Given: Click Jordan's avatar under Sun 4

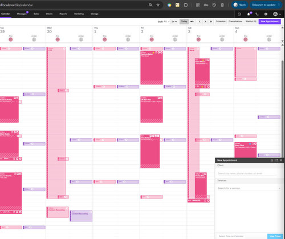Looking at the screenshot, I should pos(269,39).
